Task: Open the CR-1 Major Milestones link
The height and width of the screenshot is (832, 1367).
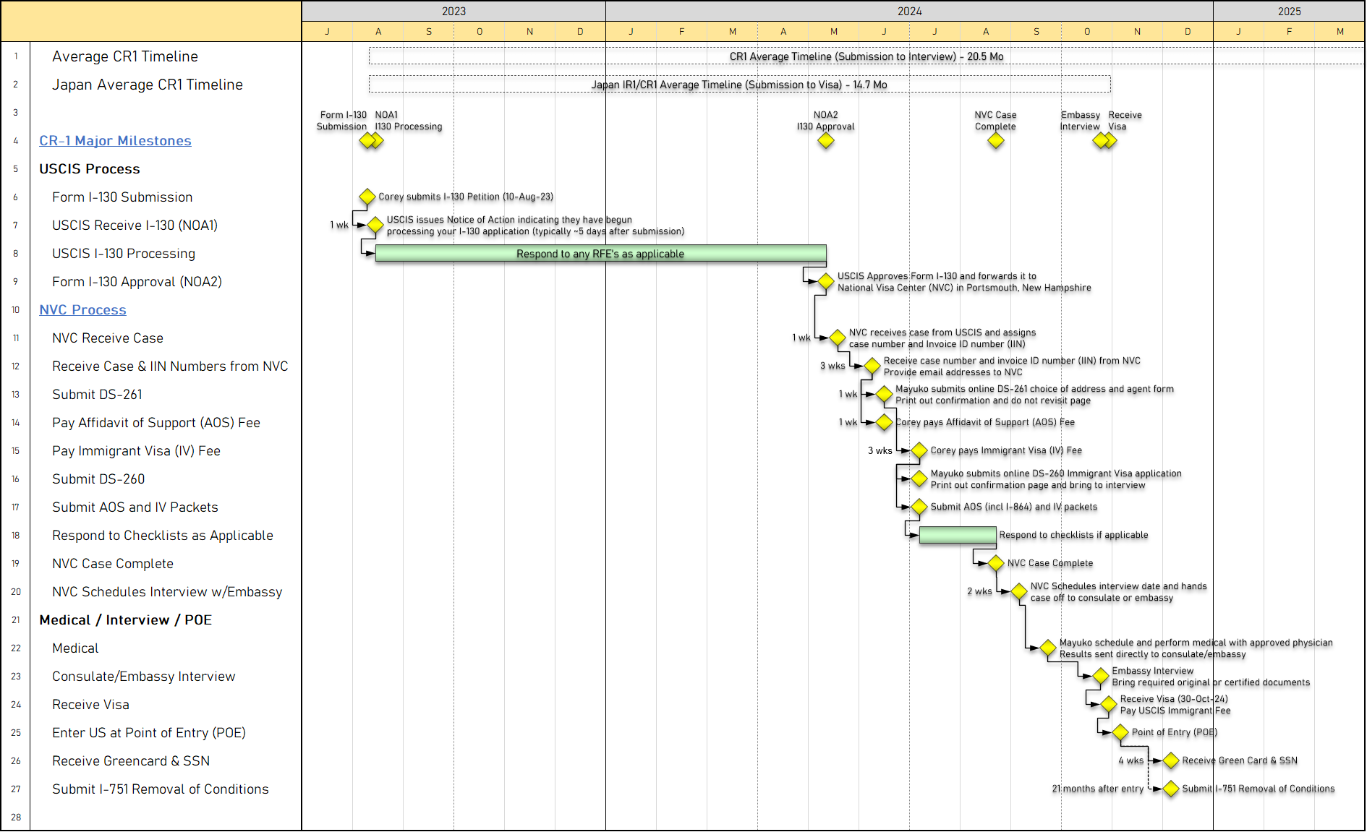Action: (x=115, y=141)
